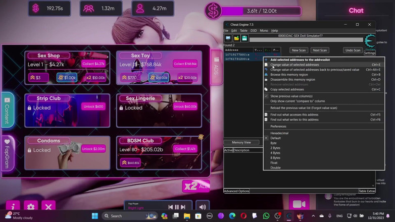395x222 pixels.
Task: Choose Copy selected addresses
Action: (324, 89)
